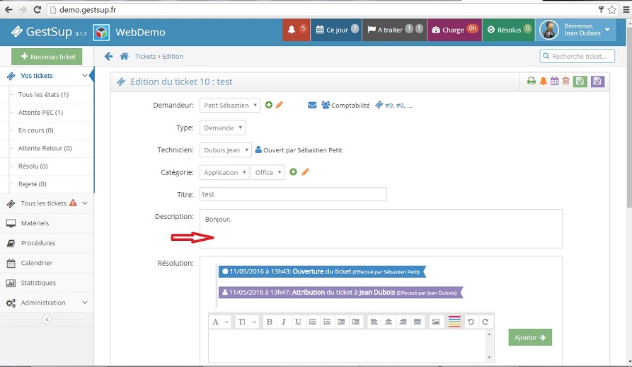Add a category with the green plus icon
Viewport: 632px width, 367px height.
[x=294, y=171]
